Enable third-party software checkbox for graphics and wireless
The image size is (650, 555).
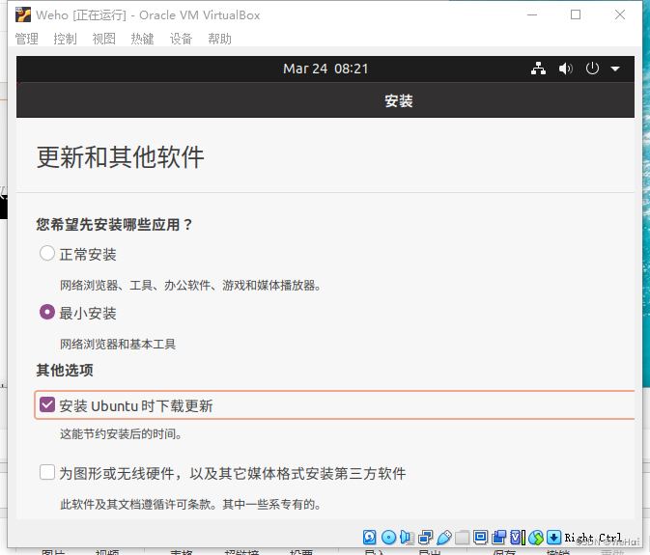coord(47,473)
